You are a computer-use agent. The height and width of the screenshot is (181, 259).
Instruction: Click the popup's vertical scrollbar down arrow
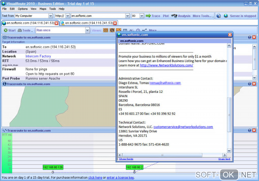coord(229,151)
